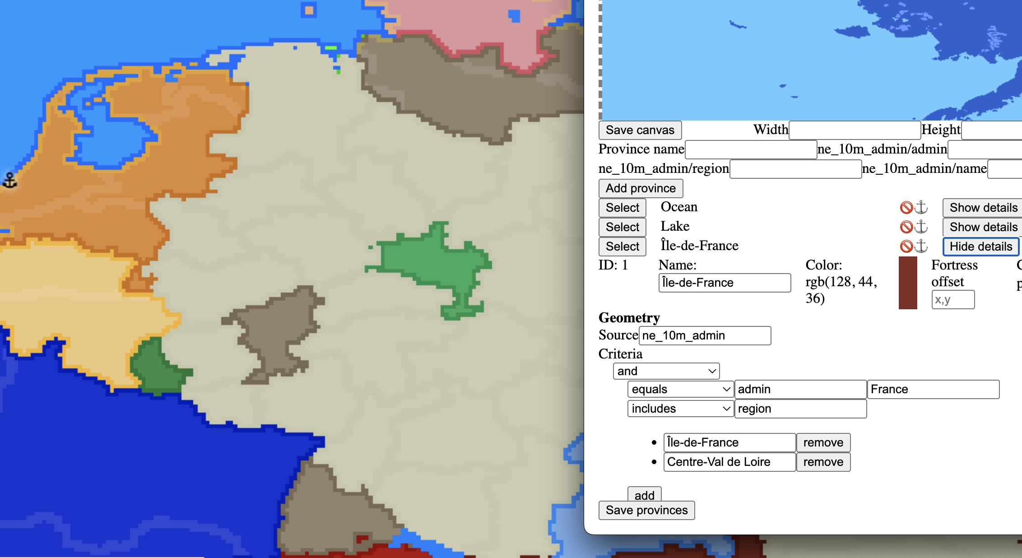1022x558 pixels.
Task: Click the prohibited icon in the Lake row
Action: (x=906, y=227)
